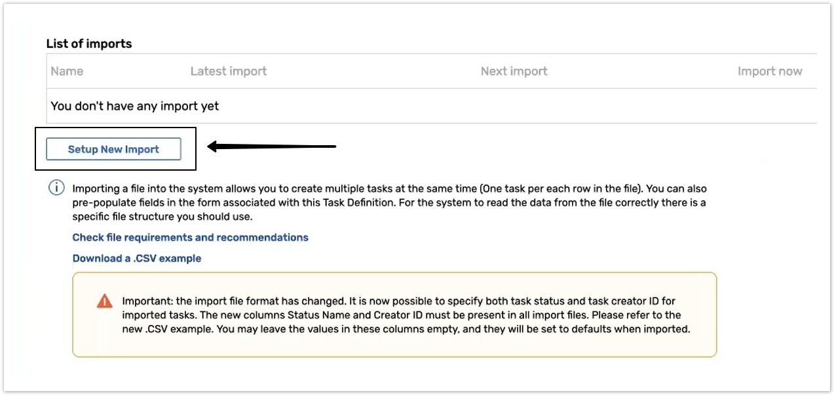Click the orange warning triangle icon
Viewport: 834px width, 395px height.
pyautogui.click(x=104, y=301)
